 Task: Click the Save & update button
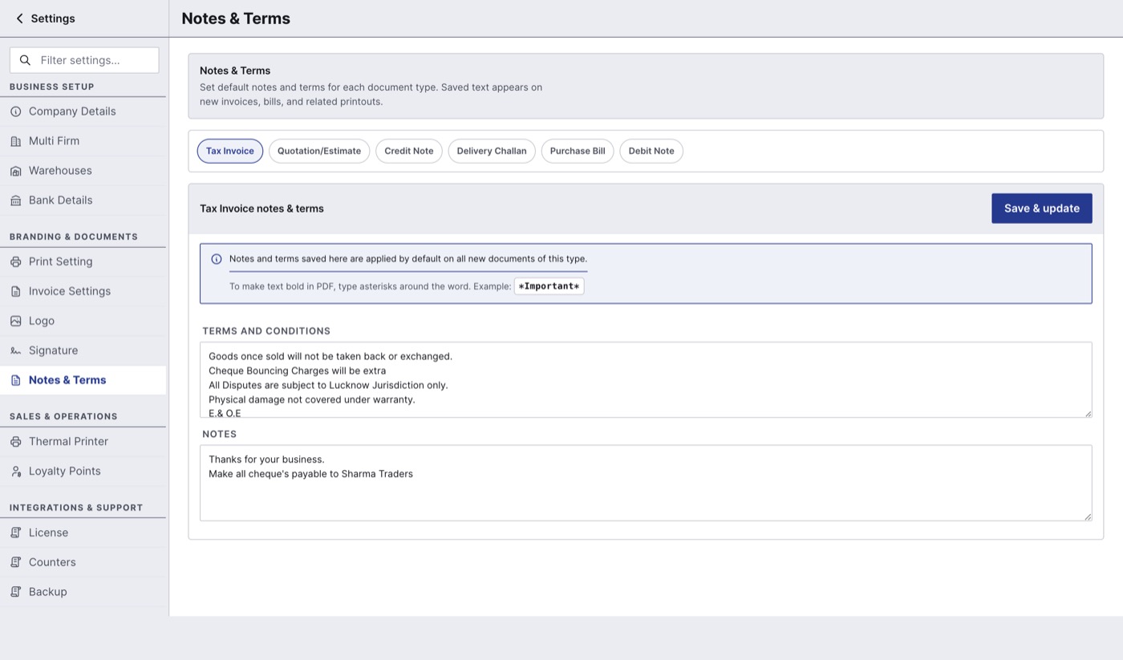(x=1042, y=209)
